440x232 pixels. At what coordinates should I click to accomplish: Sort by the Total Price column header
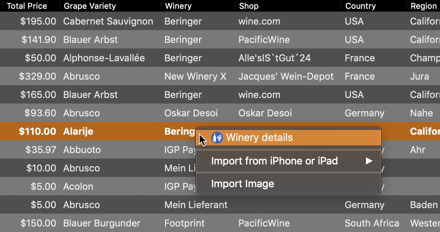point(27,6)
